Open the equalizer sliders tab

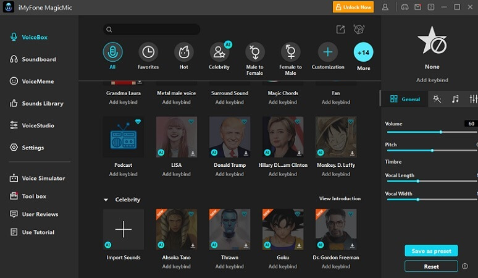(x=473, y=99)
